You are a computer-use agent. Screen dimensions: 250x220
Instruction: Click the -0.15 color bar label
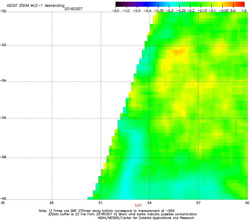tap(202, 11)
